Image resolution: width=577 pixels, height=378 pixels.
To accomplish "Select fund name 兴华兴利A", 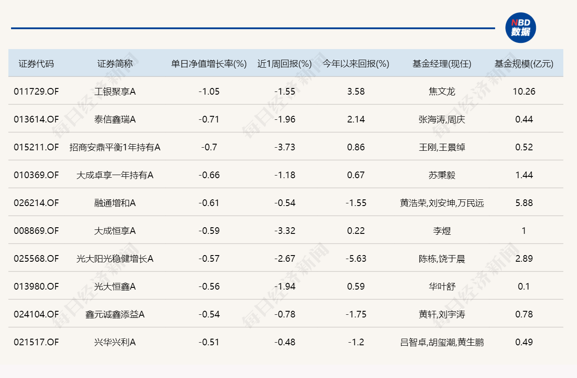I will coord(115,342).
